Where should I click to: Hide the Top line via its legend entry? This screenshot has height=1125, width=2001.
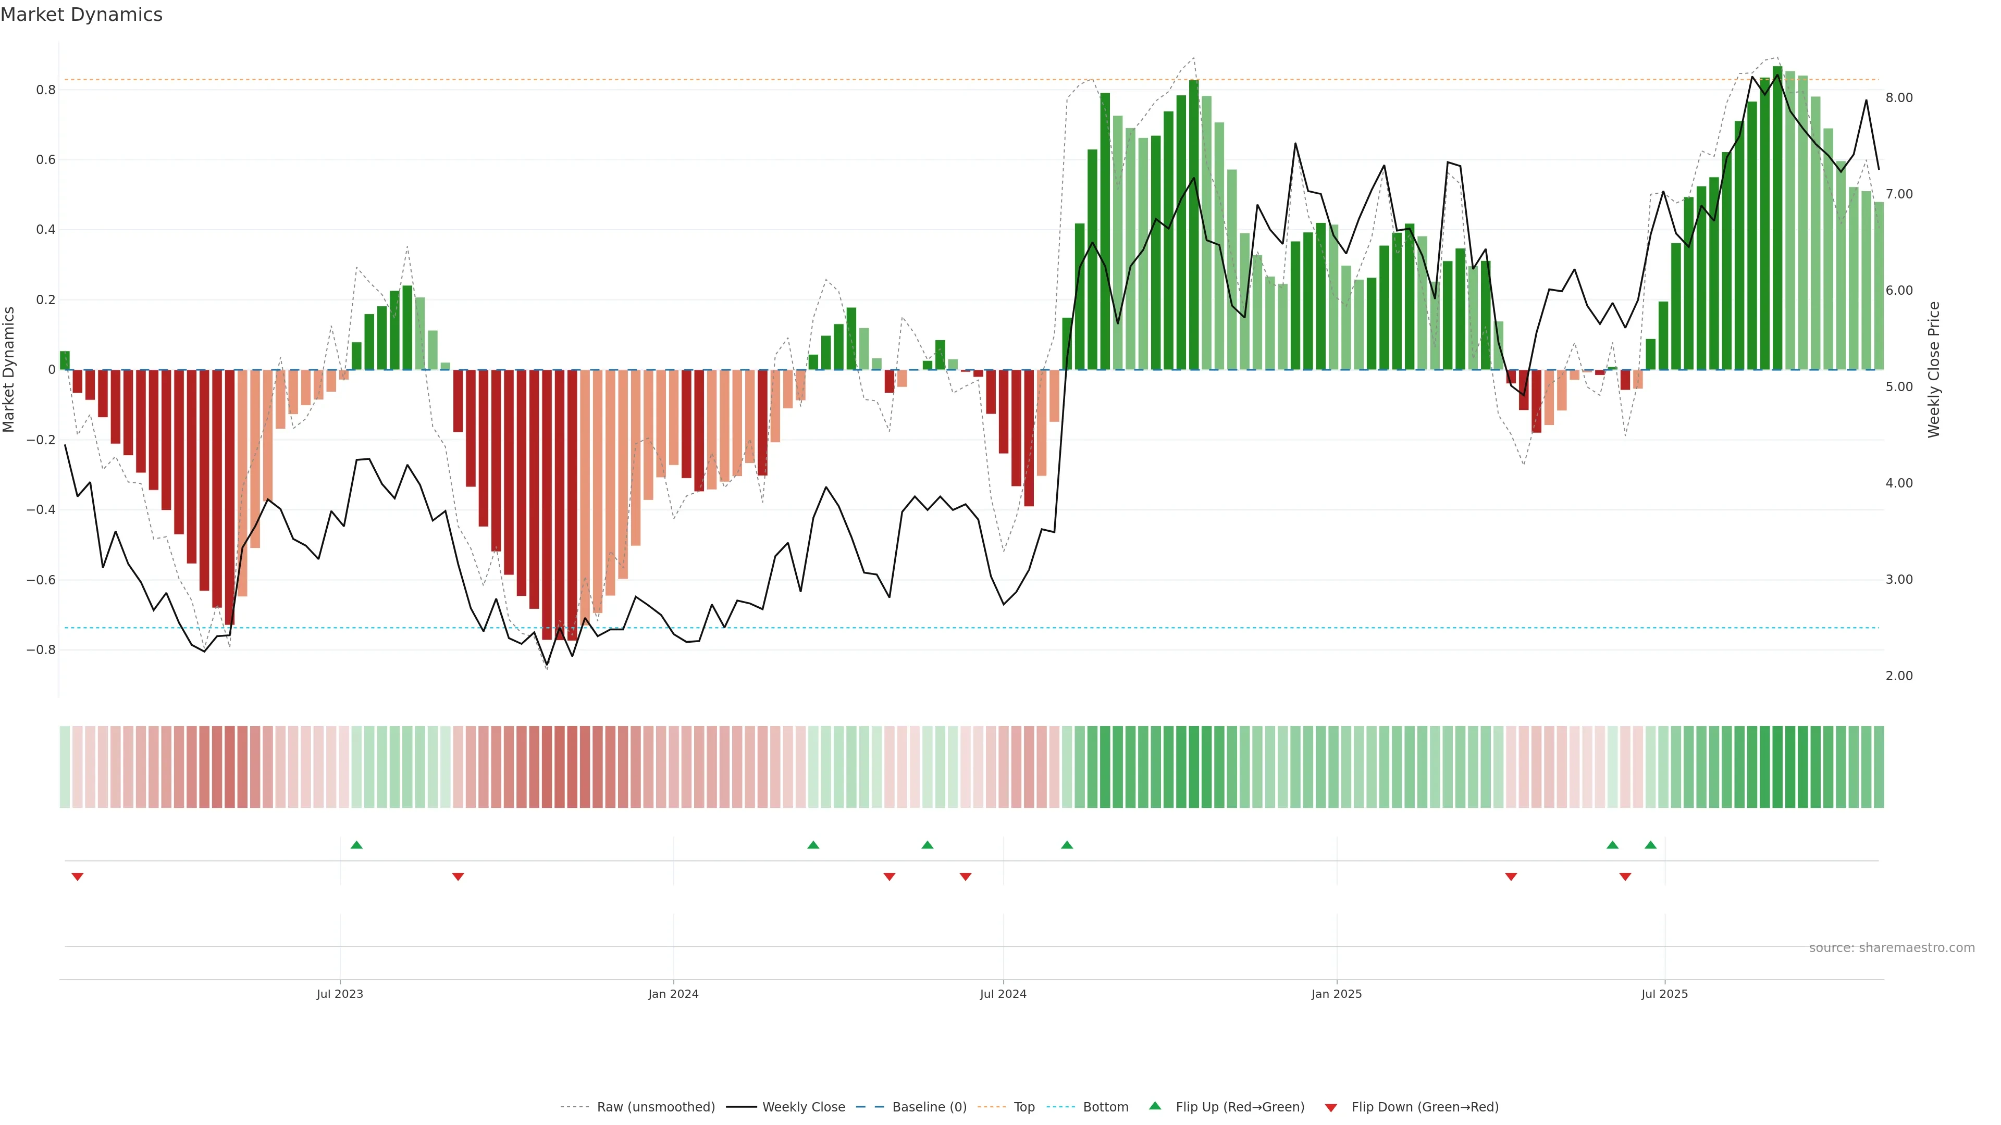(x=1024, y=1107)
